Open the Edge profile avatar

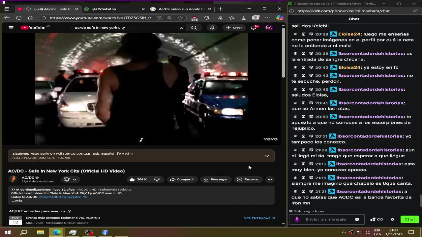[x=256, y=18]
